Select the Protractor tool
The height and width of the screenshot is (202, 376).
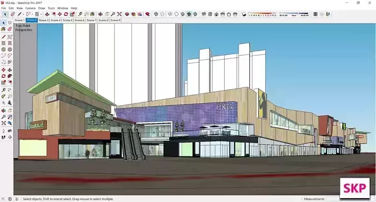3,96
